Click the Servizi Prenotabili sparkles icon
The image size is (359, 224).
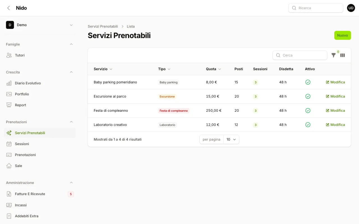coord(9,133)
